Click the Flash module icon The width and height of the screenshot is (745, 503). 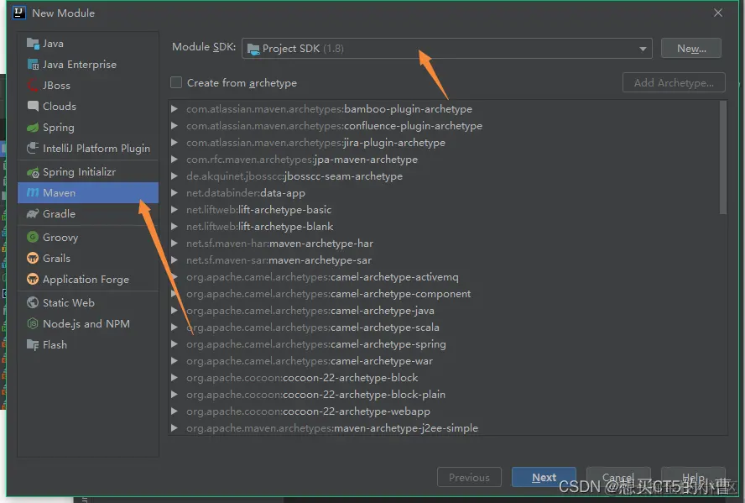click(x=33, y=344)
